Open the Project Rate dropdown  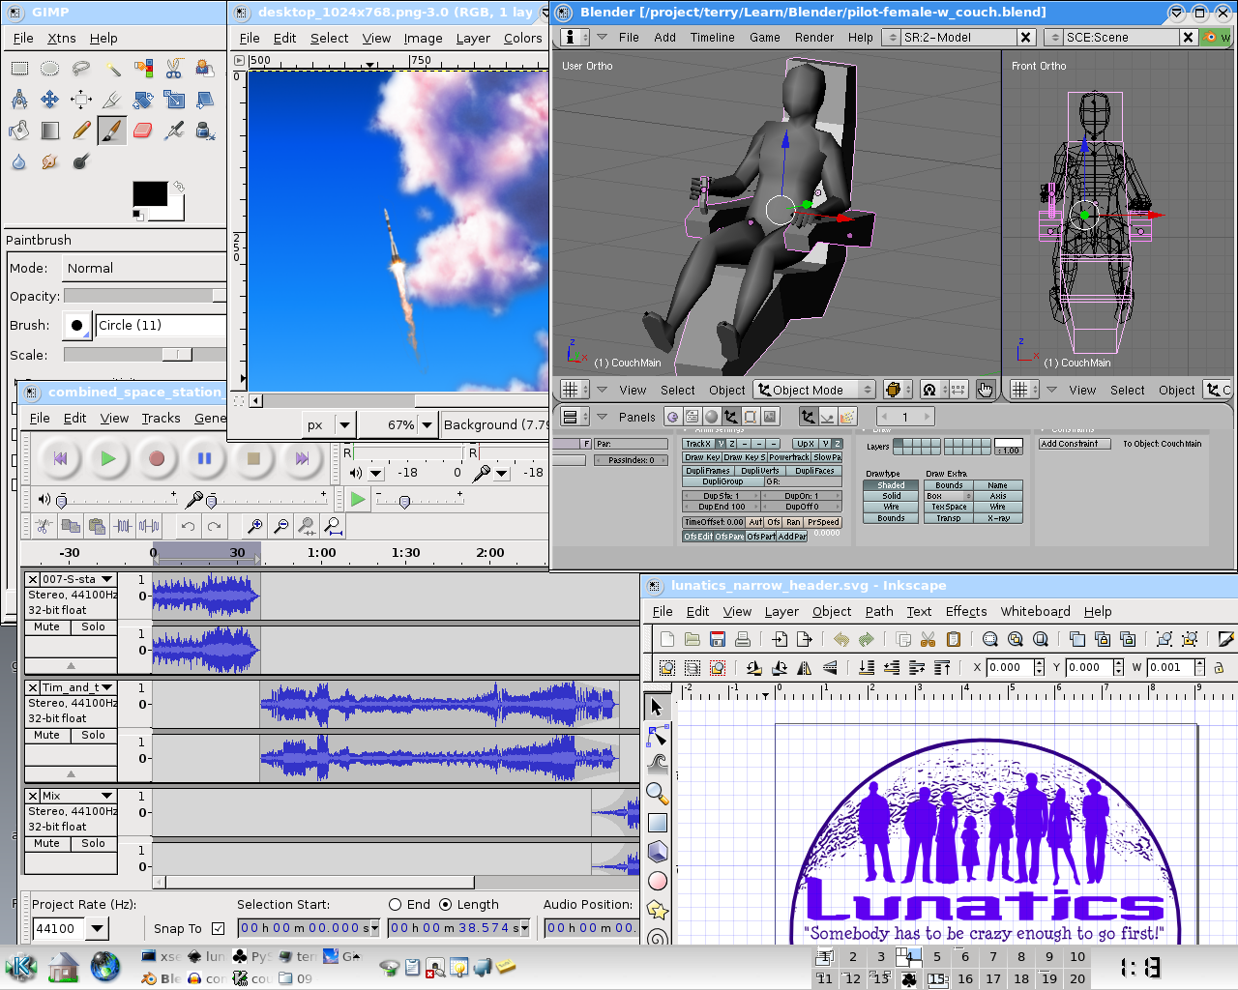[x=98, y=928]
